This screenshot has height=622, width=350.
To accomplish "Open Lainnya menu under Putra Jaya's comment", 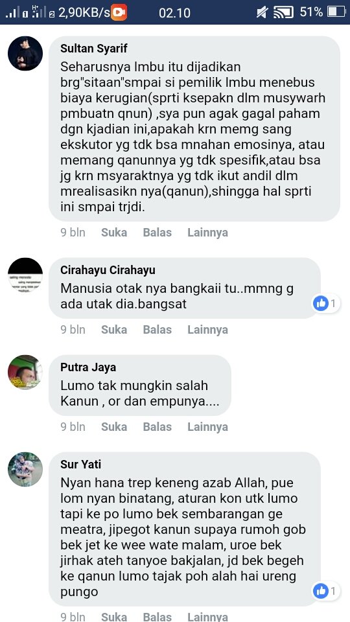I will pyautogui.click(x=207, y=427).
